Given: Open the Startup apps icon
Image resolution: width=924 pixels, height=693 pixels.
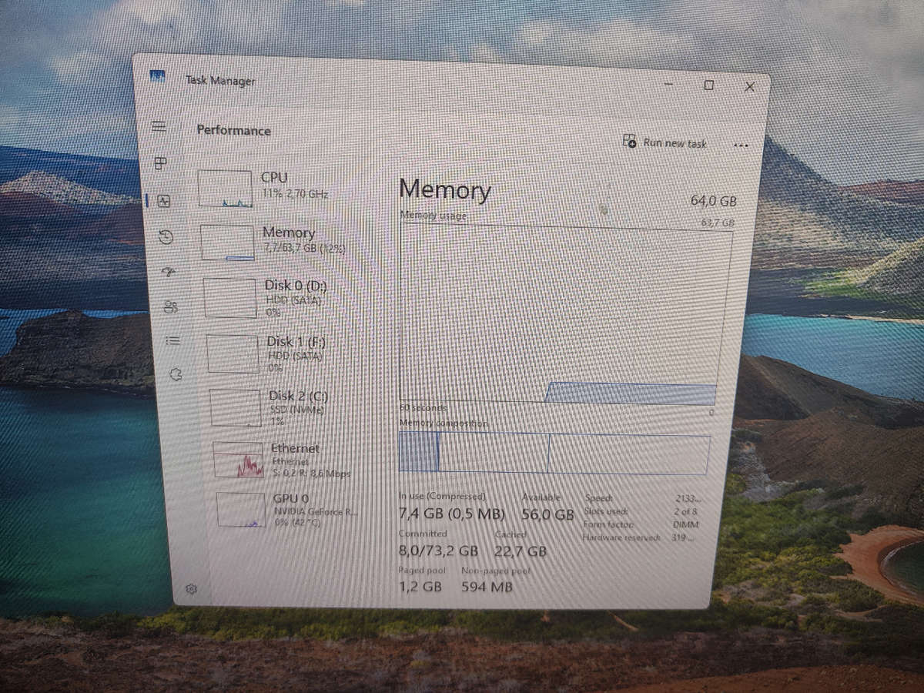Looking at the screenshot, I should [x=168, y=272].
